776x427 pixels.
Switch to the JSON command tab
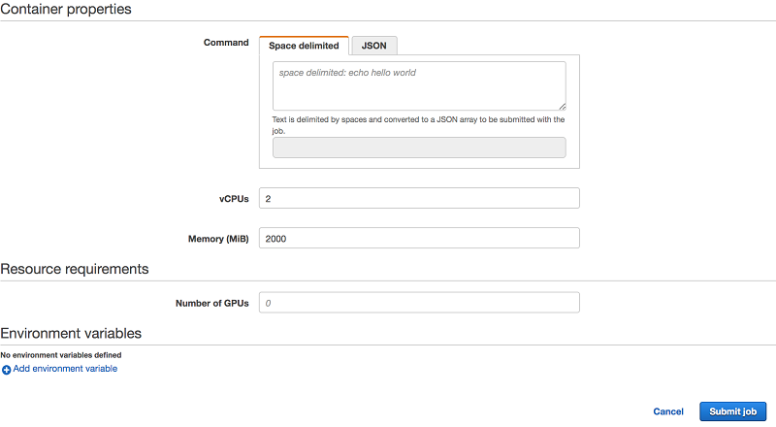[374, 46]
